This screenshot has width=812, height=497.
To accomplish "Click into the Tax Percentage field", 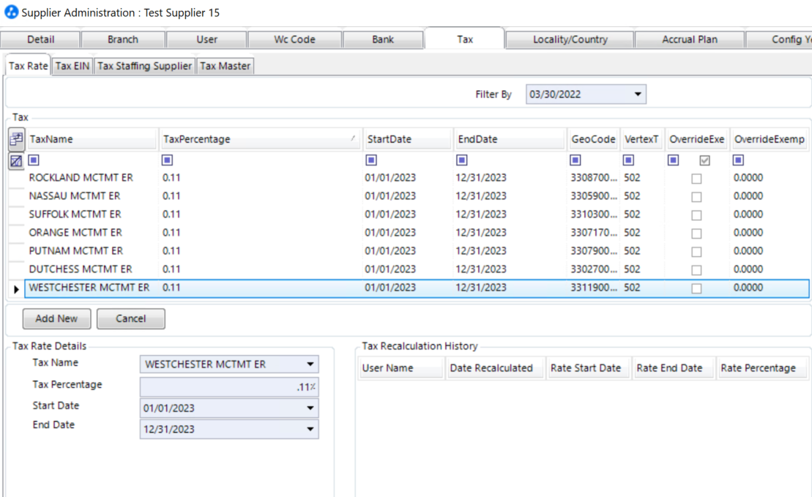I will coord(229,386).
